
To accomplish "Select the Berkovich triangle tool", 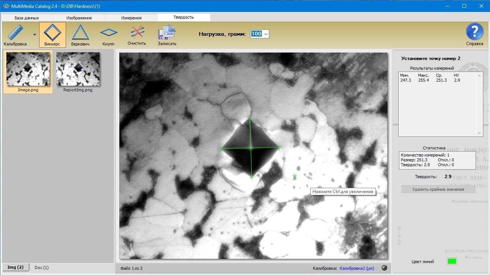I will coord(80,35).
